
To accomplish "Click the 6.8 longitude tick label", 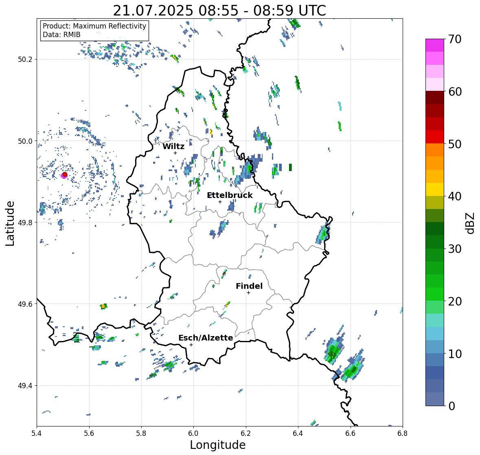I will (x=403, y=433).
